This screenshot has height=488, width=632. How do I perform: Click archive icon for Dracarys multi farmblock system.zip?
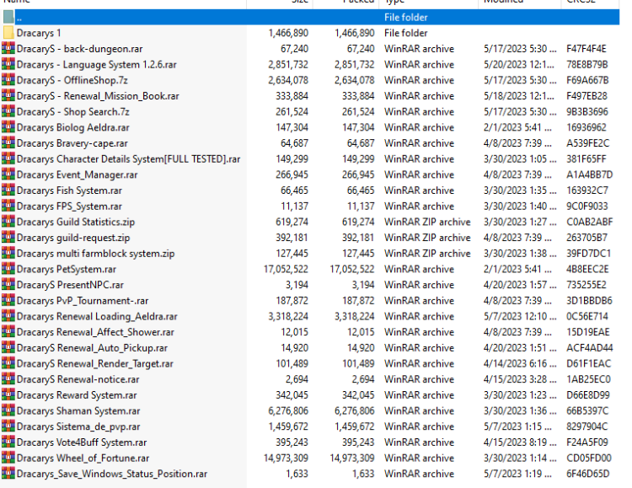point(8,253)
